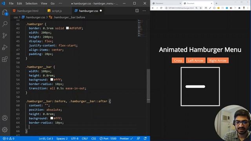Click CRLF end of line selector

pyautogui.click(x=85, y=139)
